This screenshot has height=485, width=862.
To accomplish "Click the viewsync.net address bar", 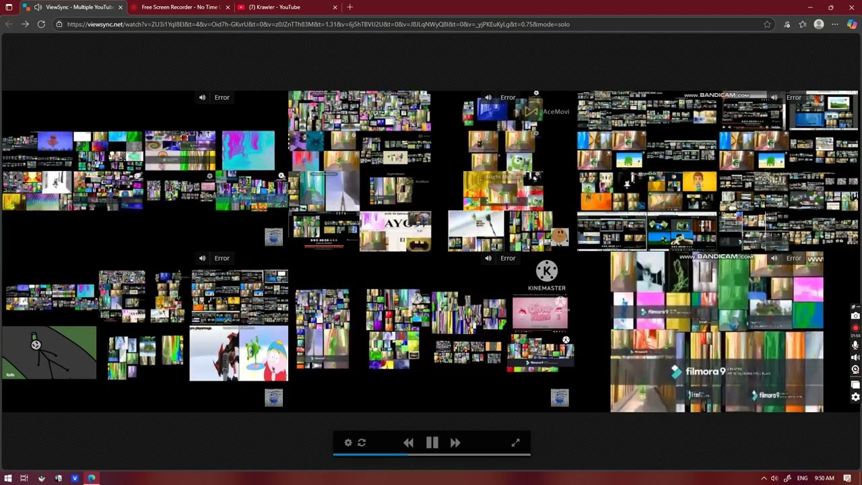I will 414,24.
